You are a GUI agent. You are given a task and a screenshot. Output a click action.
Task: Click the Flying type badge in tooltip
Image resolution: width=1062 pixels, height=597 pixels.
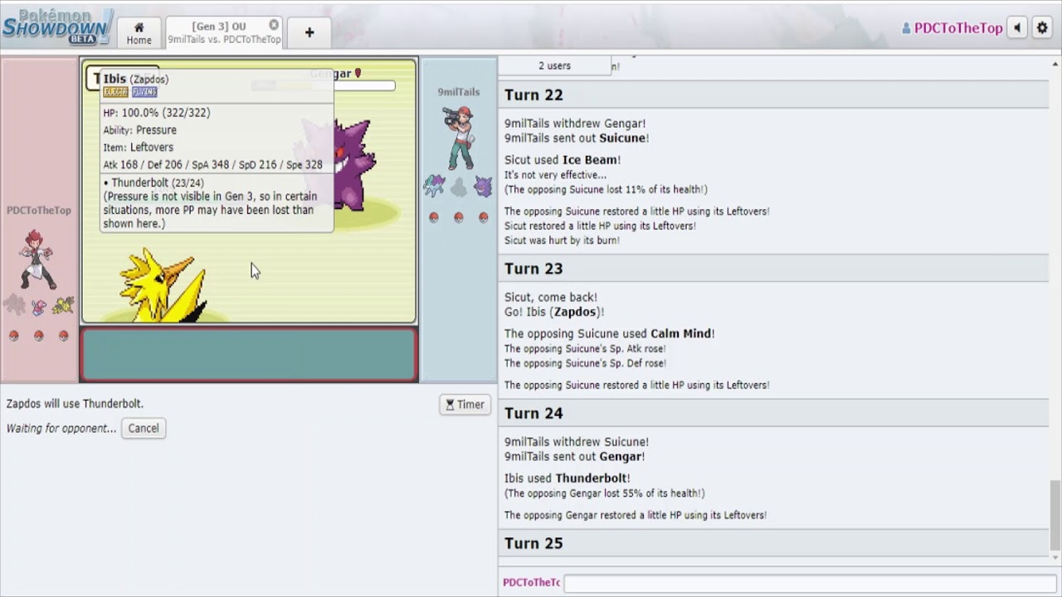pyautogui.click(x=144, y=92)
